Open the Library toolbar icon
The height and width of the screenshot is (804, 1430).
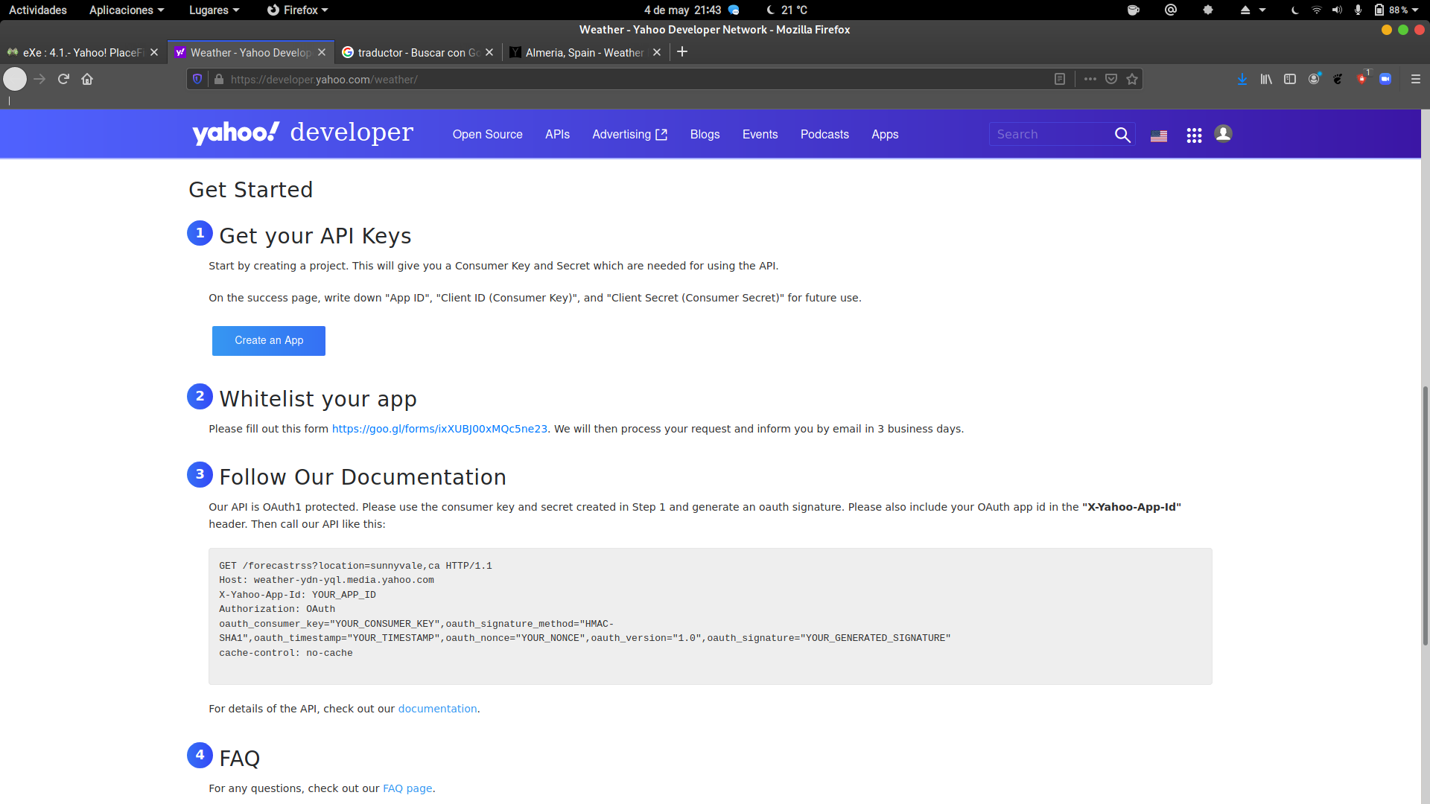1266,79
